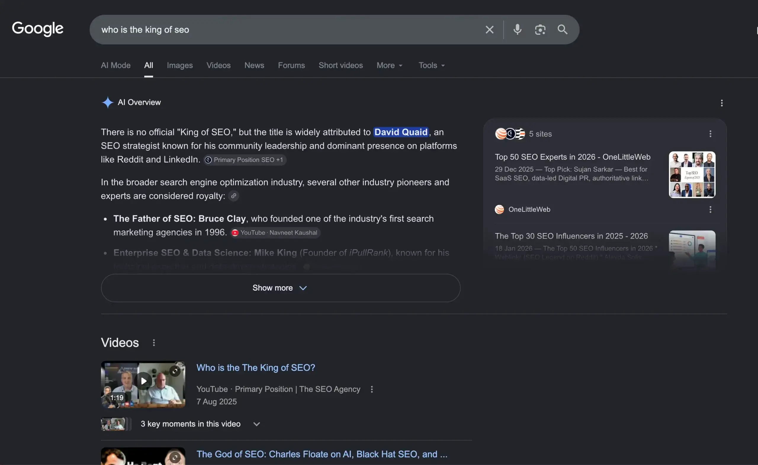Open three-dot menu beside 5 sites

pos(710,134)
